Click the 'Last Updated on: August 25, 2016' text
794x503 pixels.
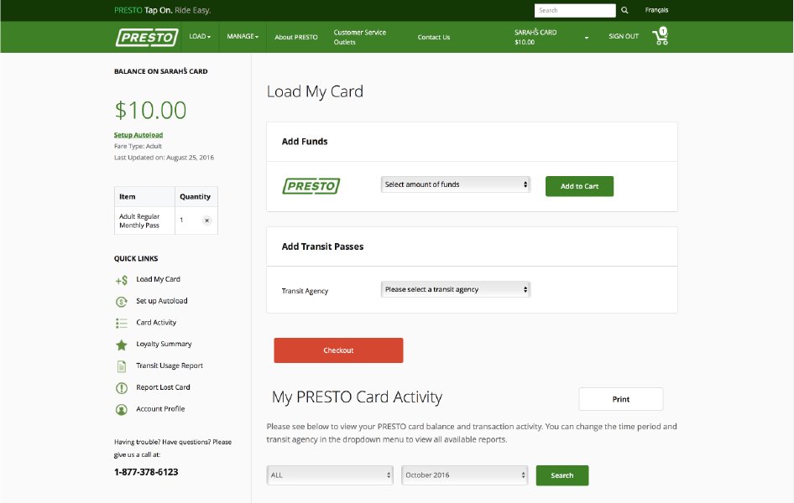click(x=164, y=158)
